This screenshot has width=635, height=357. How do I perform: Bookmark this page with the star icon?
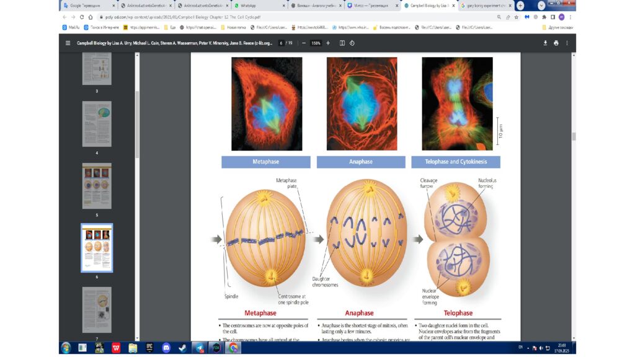coord(517,17)
